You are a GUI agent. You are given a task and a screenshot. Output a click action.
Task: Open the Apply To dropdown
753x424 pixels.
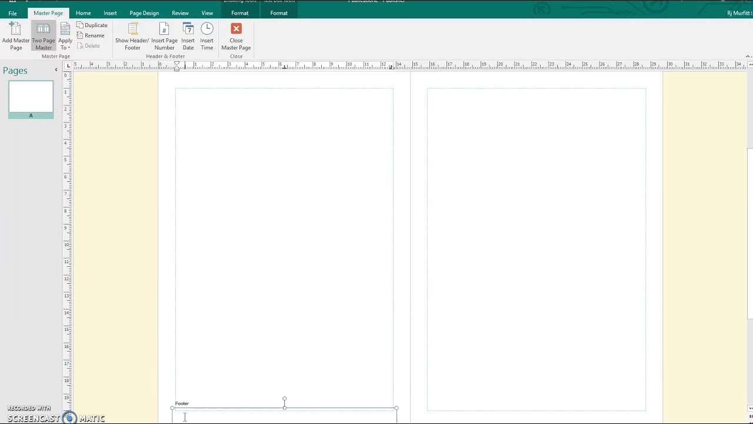pyautogui.click(x=65, y=37)
